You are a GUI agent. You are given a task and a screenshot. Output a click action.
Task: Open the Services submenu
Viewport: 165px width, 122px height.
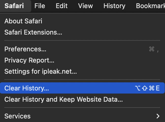18,116
